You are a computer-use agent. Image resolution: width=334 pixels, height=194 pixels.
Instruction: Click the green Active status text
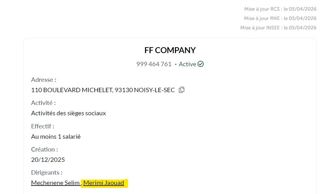click(x=188, y=64)
